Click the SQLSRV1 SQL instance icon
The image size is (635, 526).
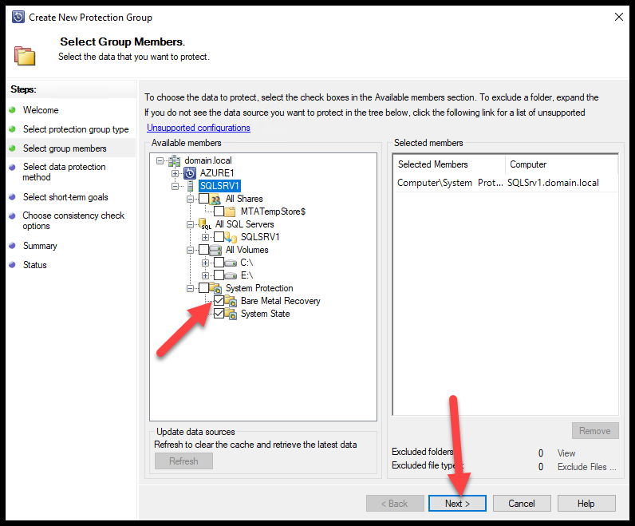[x=231, y=237]
